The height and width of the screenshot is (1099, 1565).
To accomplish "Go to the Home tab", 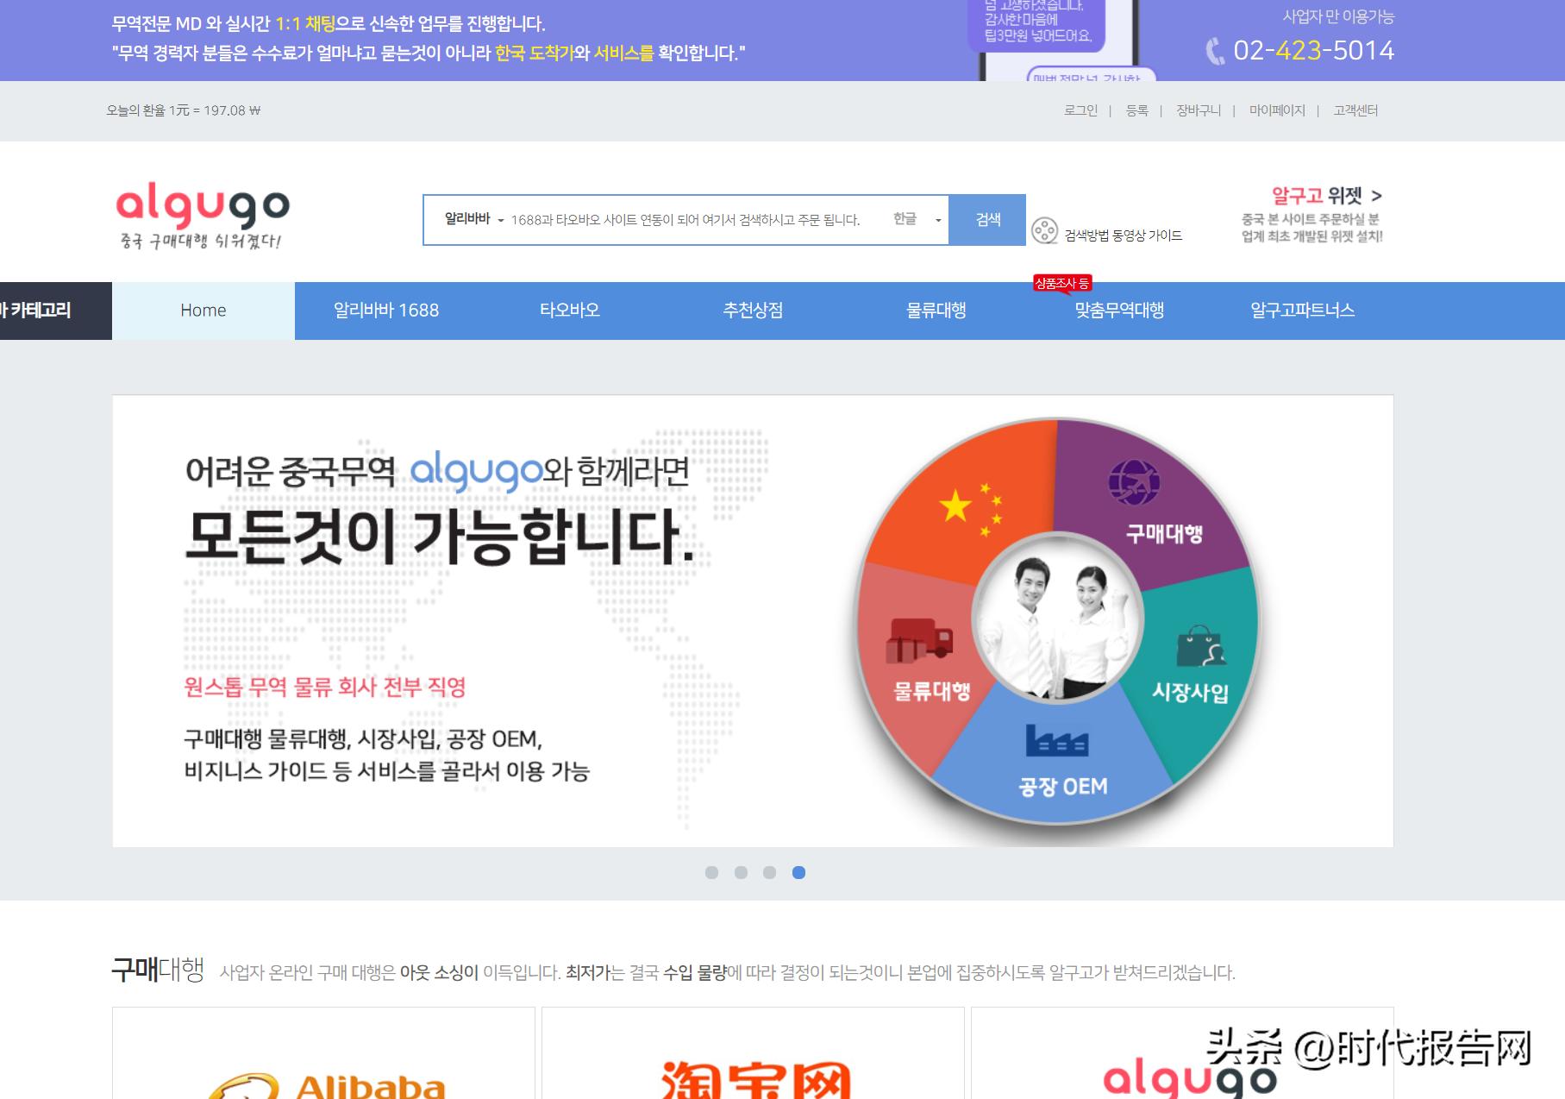I will pos(203,311).
